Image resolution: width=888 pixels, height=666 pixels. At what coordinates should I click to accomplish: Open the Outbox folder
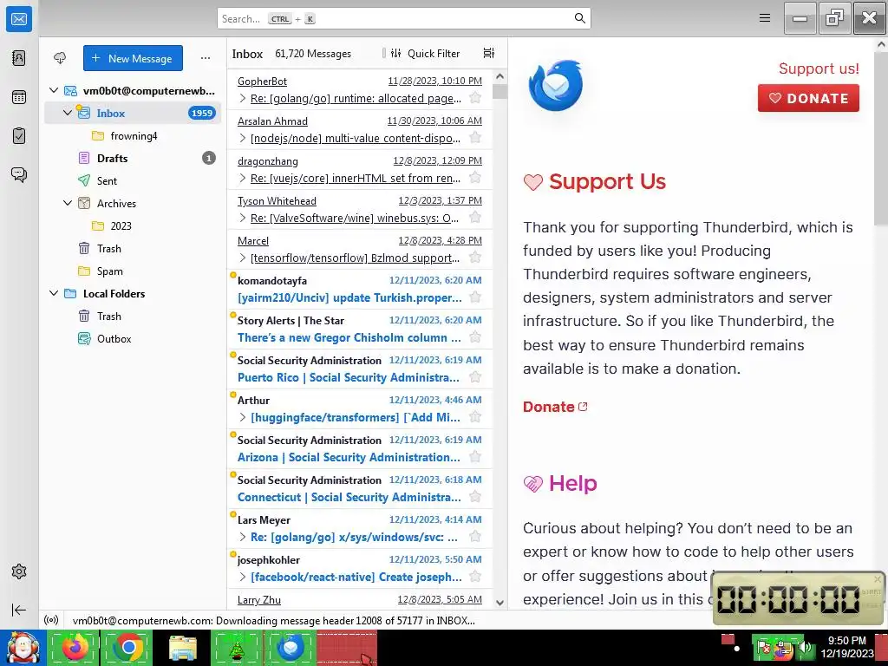tap(133, 339)
